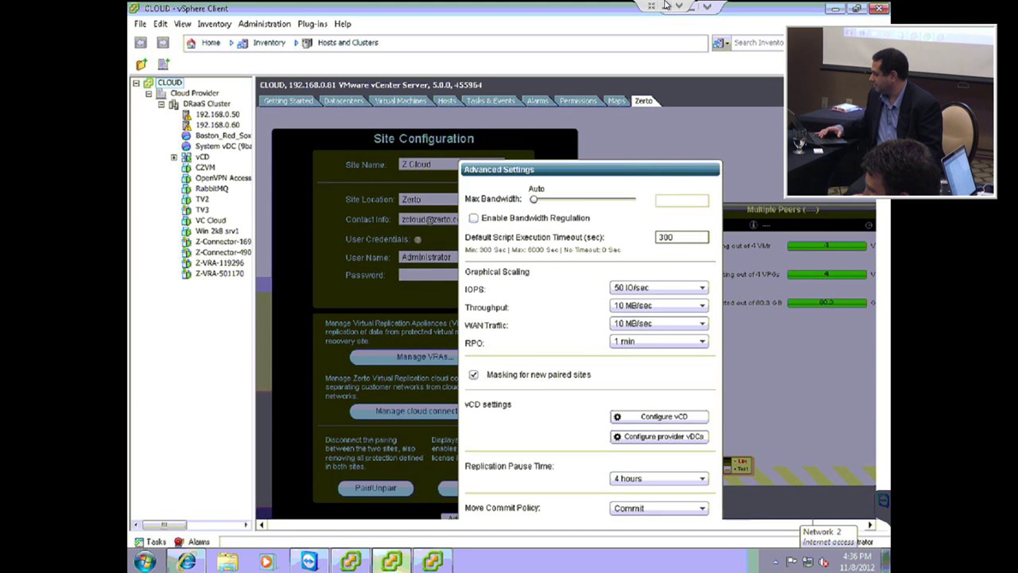The image size is (1018, 573).
Task: Uncheck Masking for new paired sites
Action: click(x=473, y=375)
